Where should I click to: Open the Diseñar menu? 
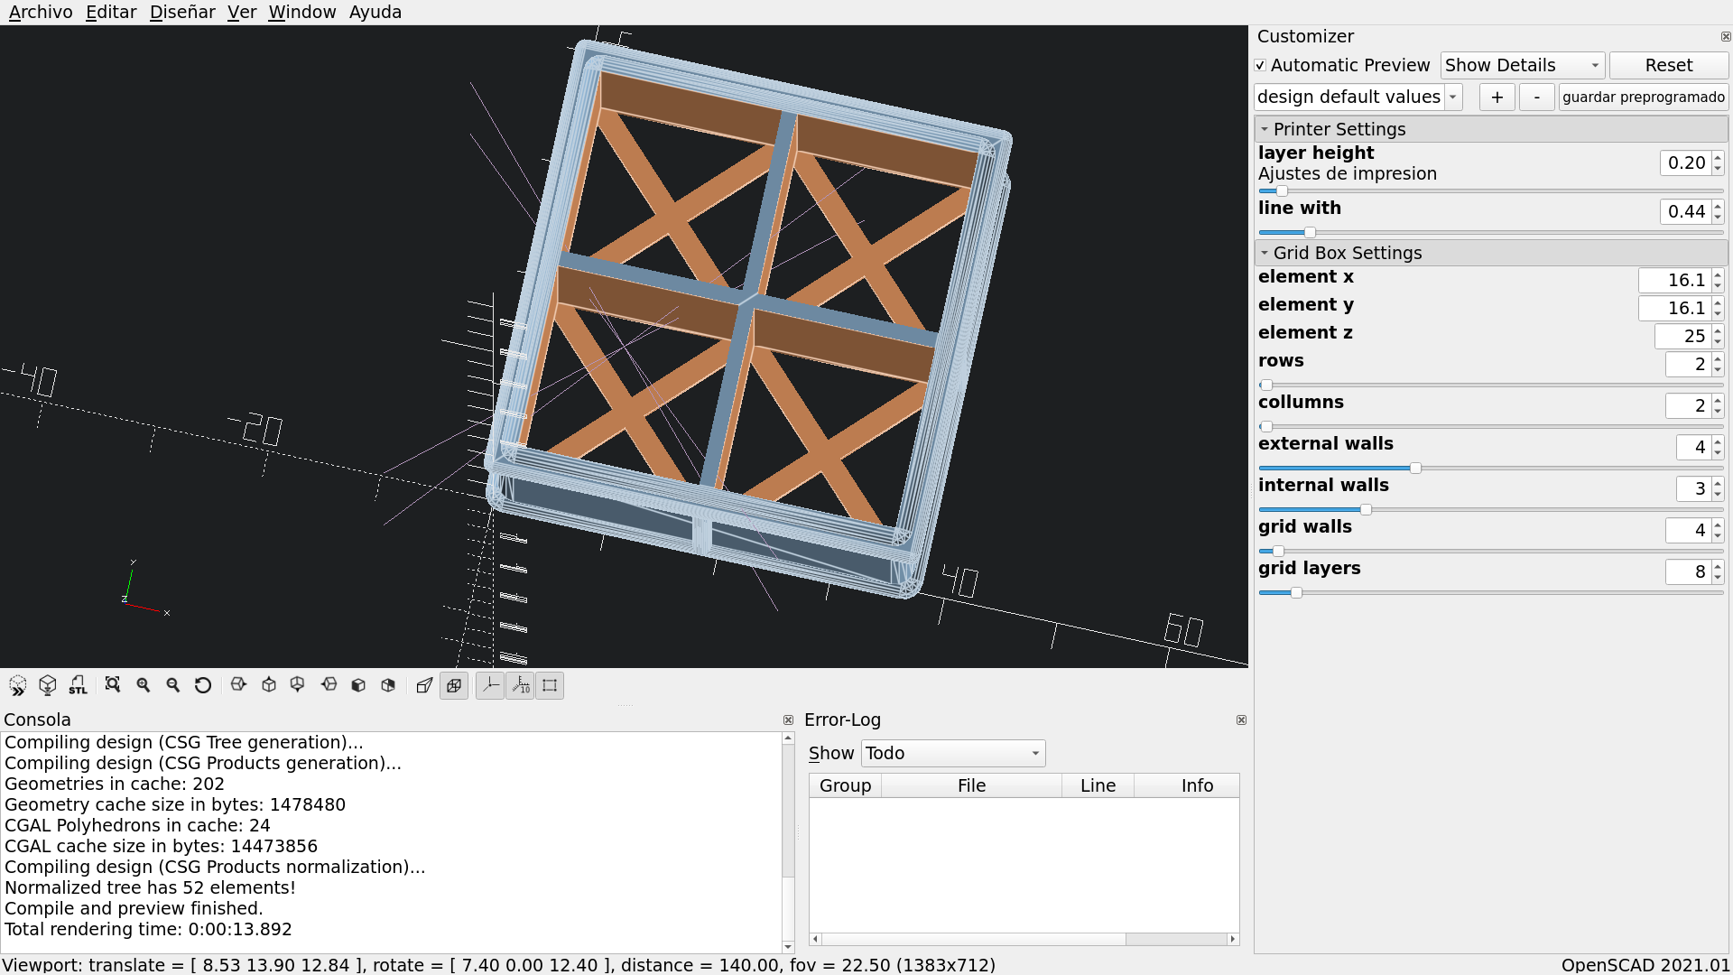(181, 12)
